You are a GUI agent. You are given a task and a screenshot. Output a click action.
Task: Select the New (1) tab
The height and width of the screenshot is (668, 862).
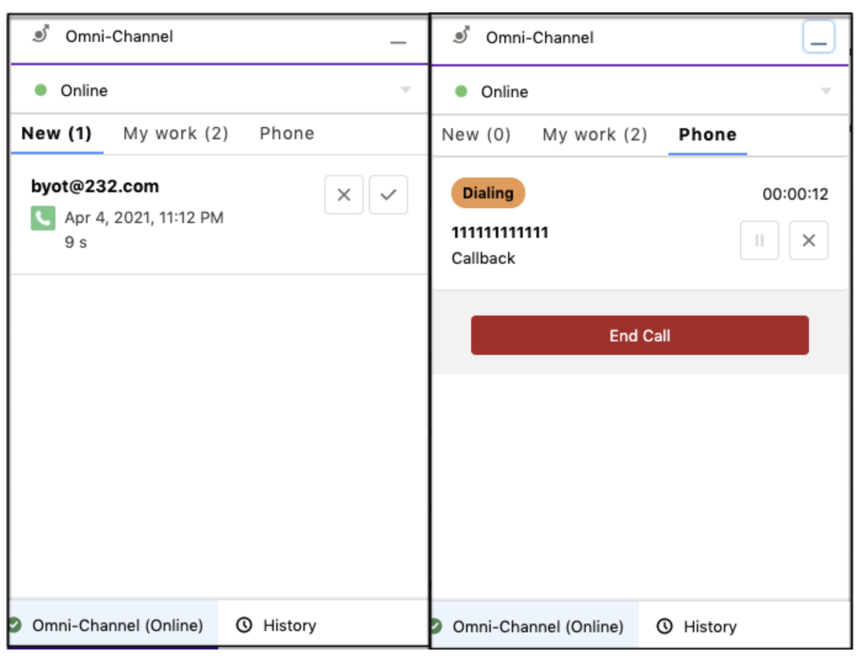(57, 133)
